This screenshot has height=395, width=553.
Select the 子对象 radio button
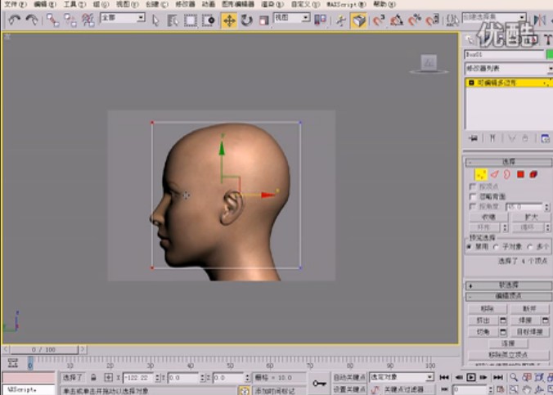497,246
